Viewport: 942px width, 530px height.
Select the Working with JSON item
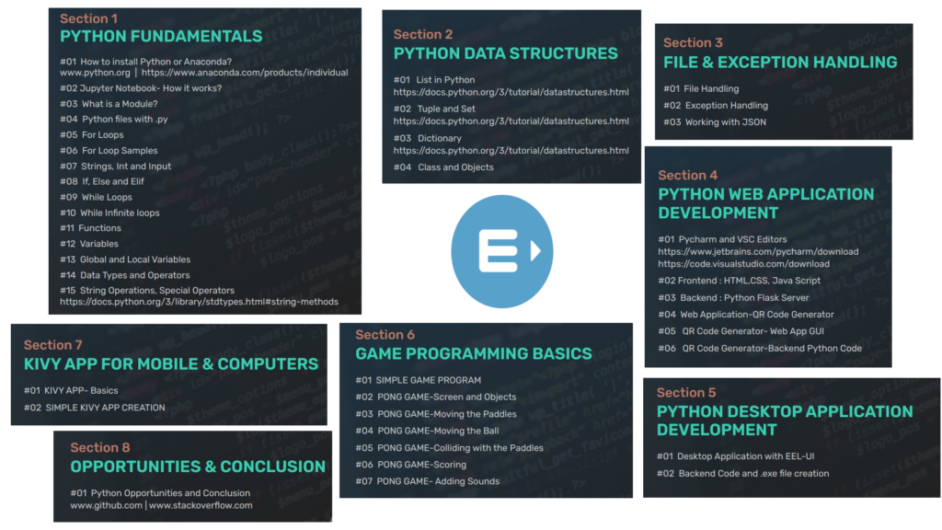[715, 123]
